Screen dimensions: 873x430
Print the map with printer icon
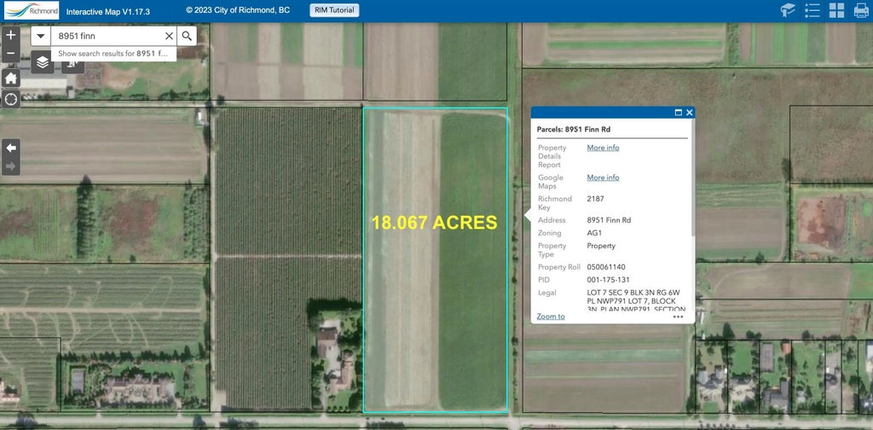[860, 10]
